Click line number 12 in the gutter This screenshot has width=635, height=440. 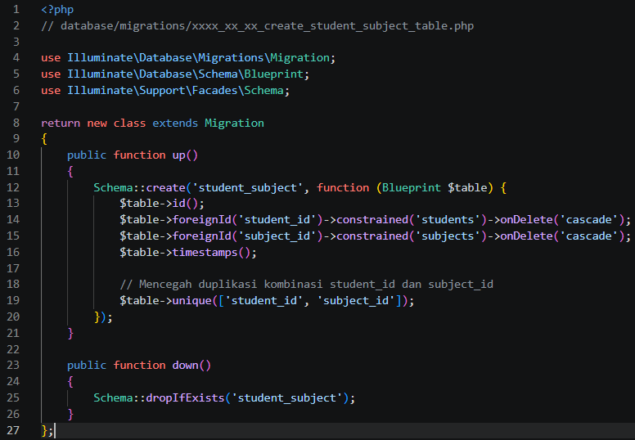(13, 188)
